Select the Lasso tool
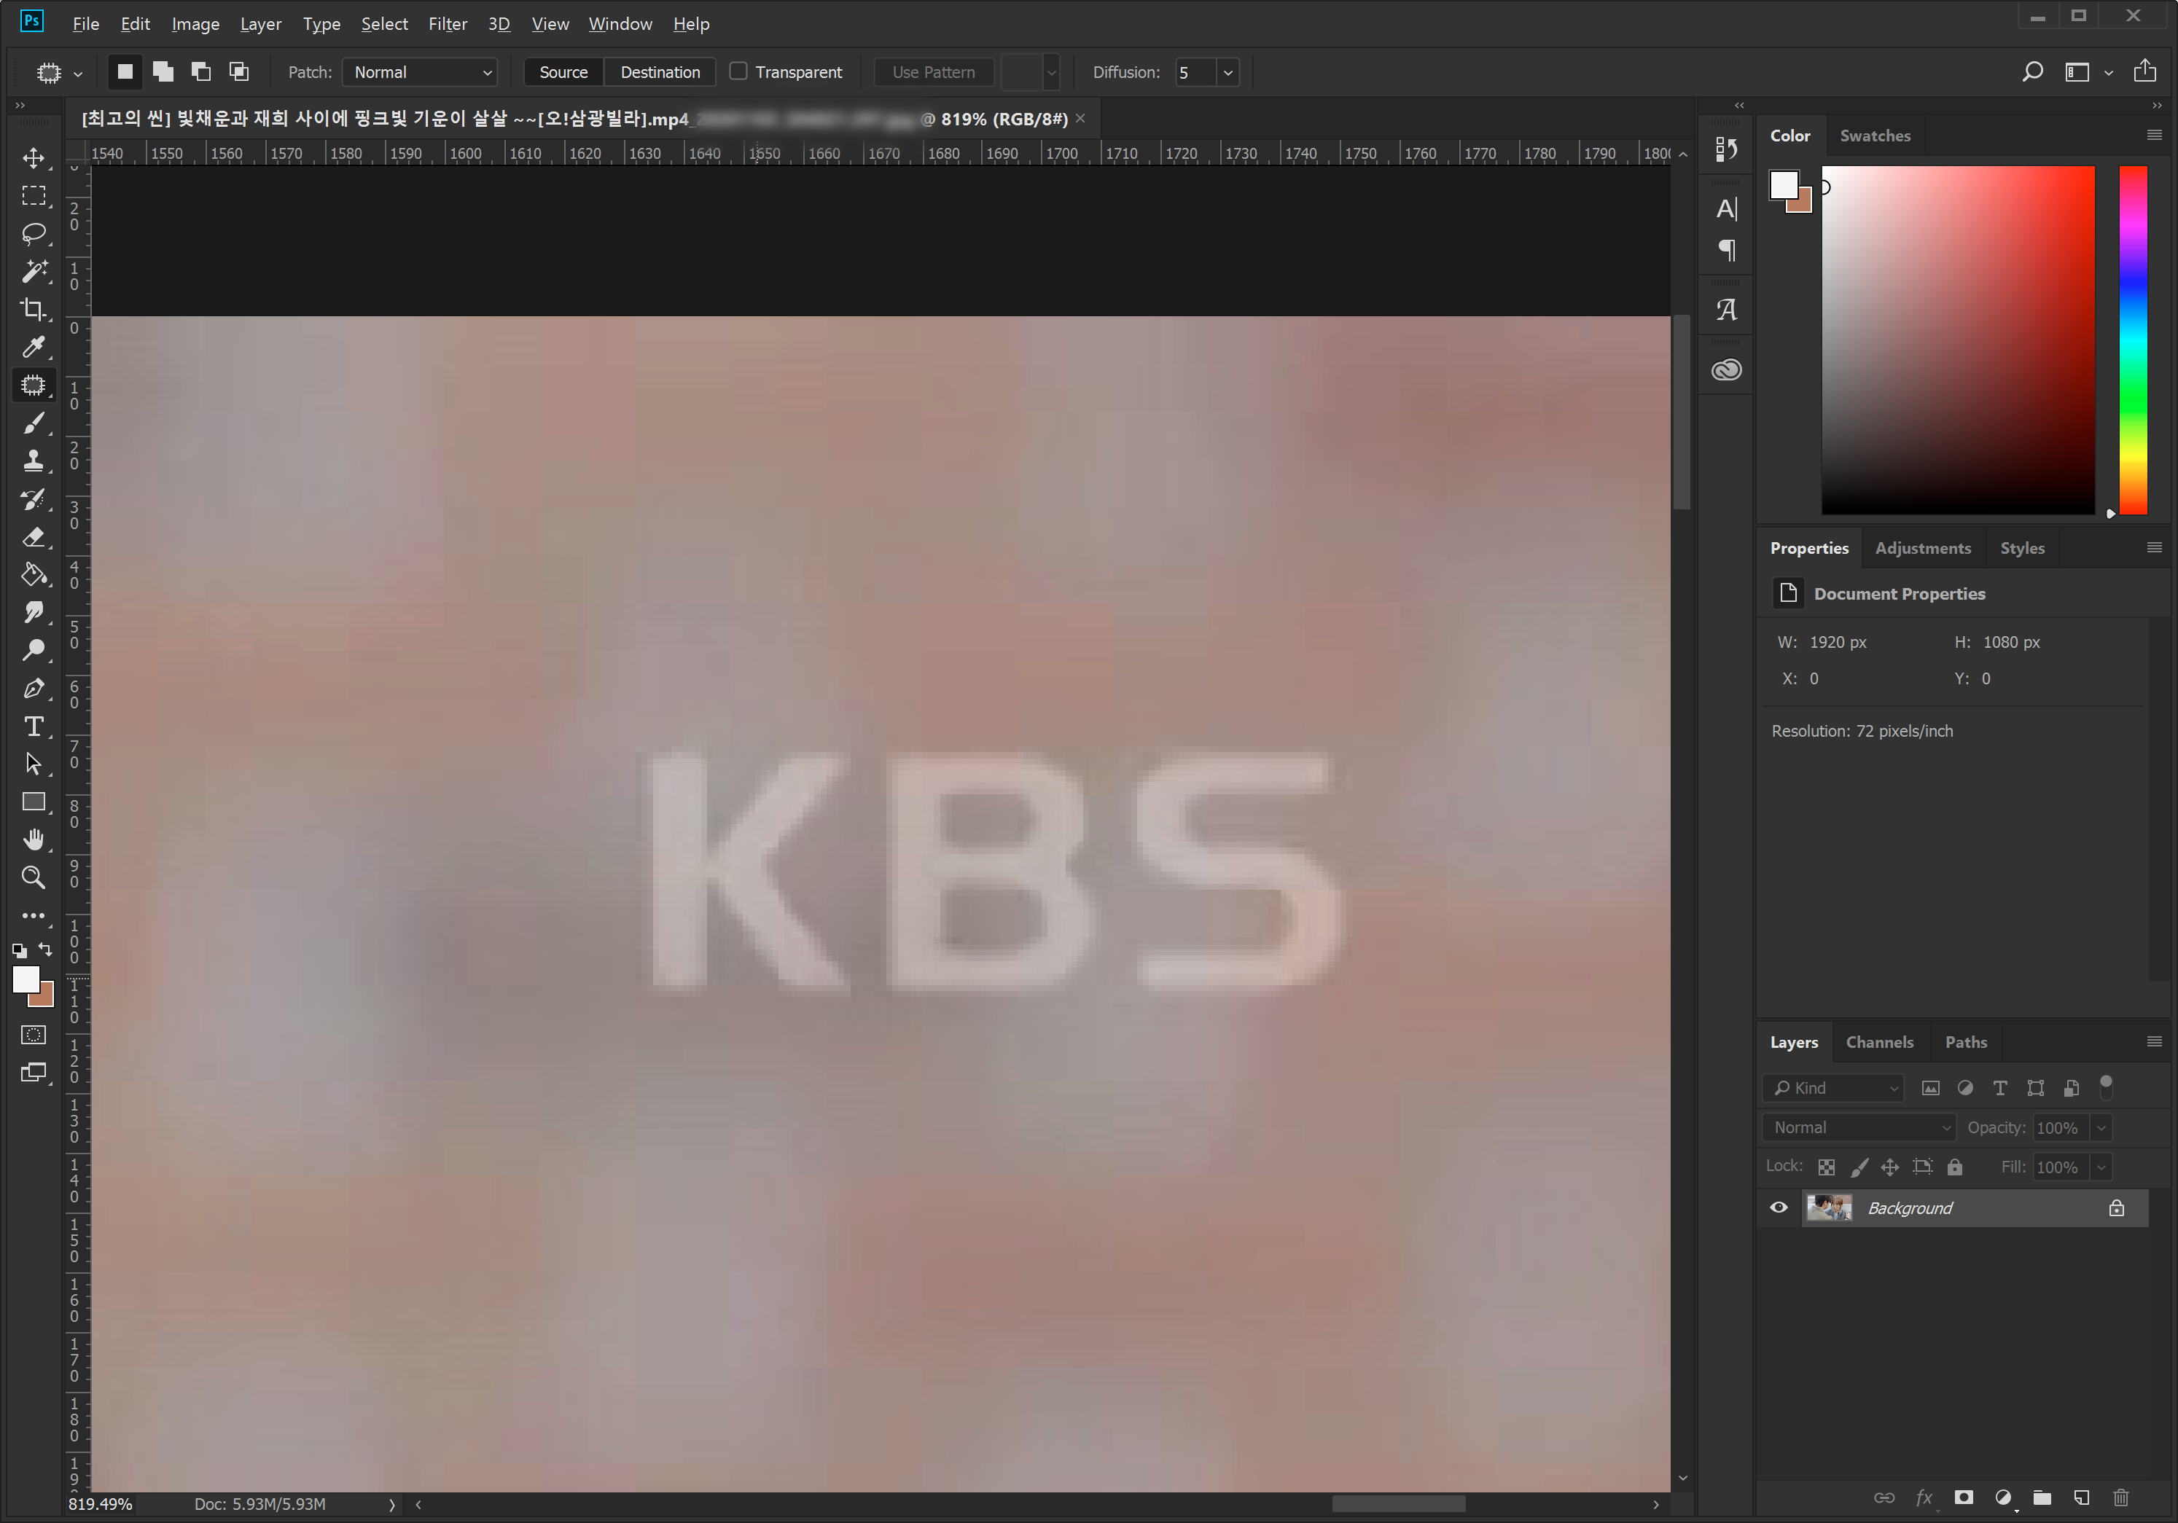The width and height of the screenshot is (2178, 1523). pos(34,233)
